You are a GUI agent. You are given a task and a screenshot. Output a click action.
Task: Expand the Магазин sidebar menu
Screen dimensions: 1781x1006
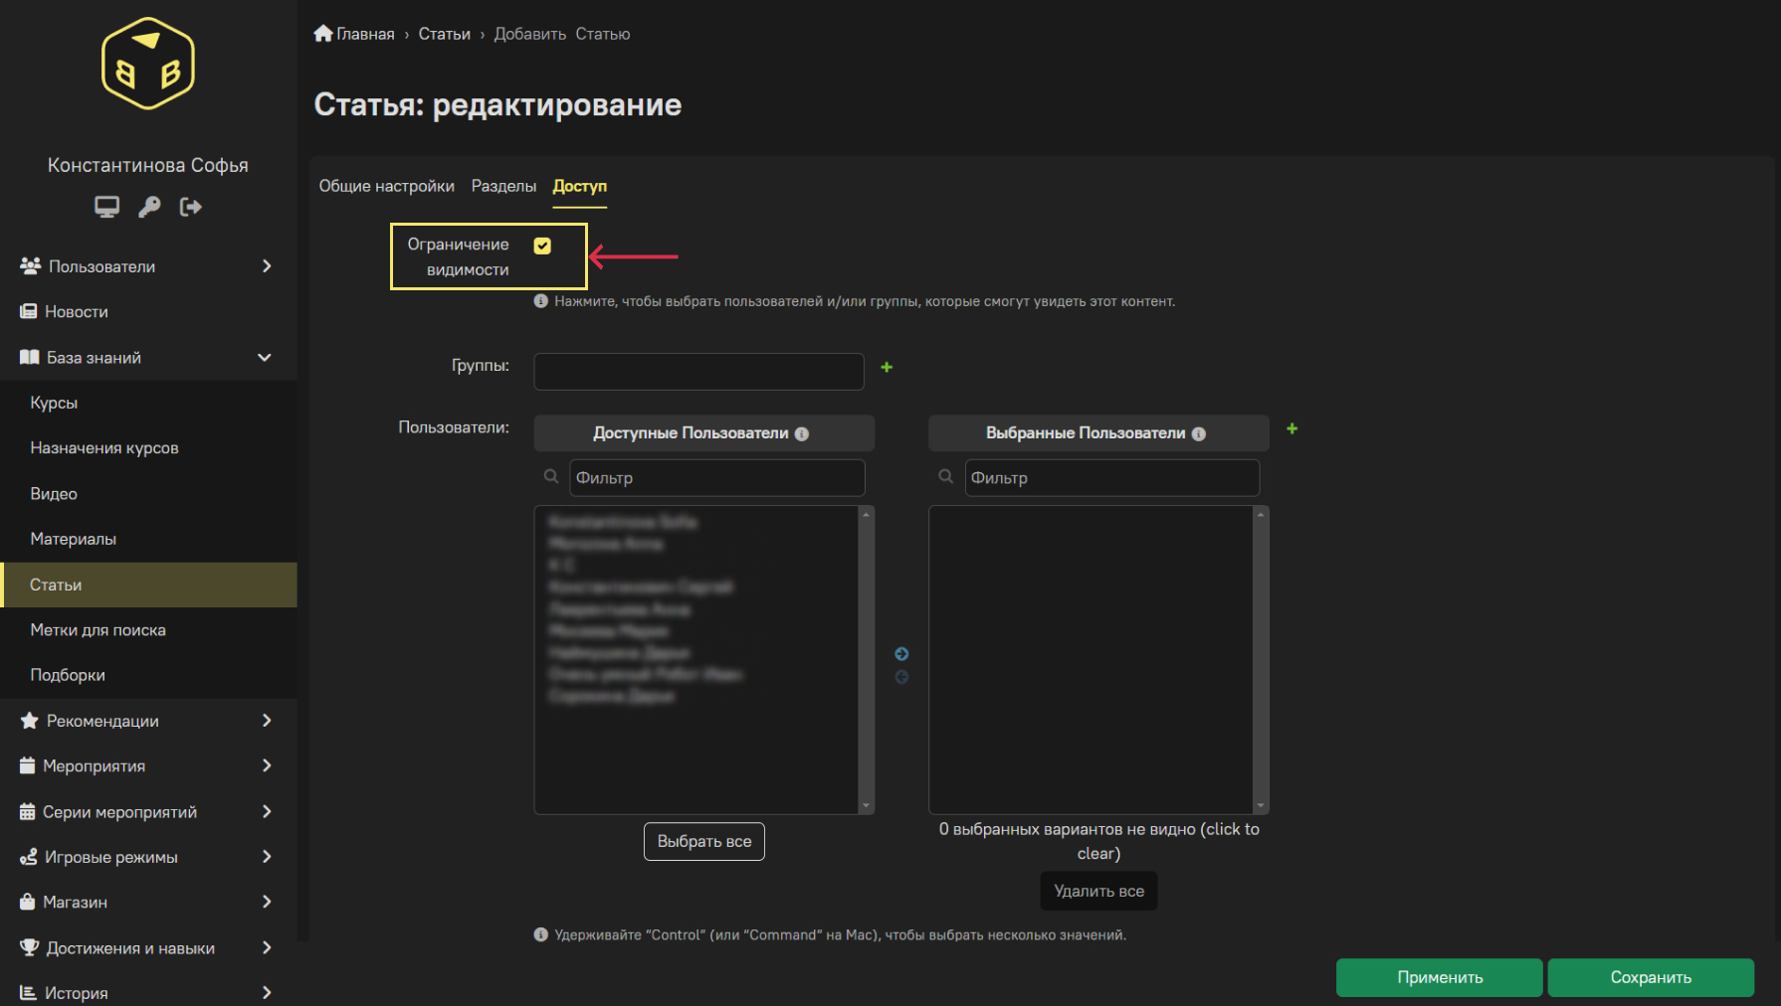(266, 902)
